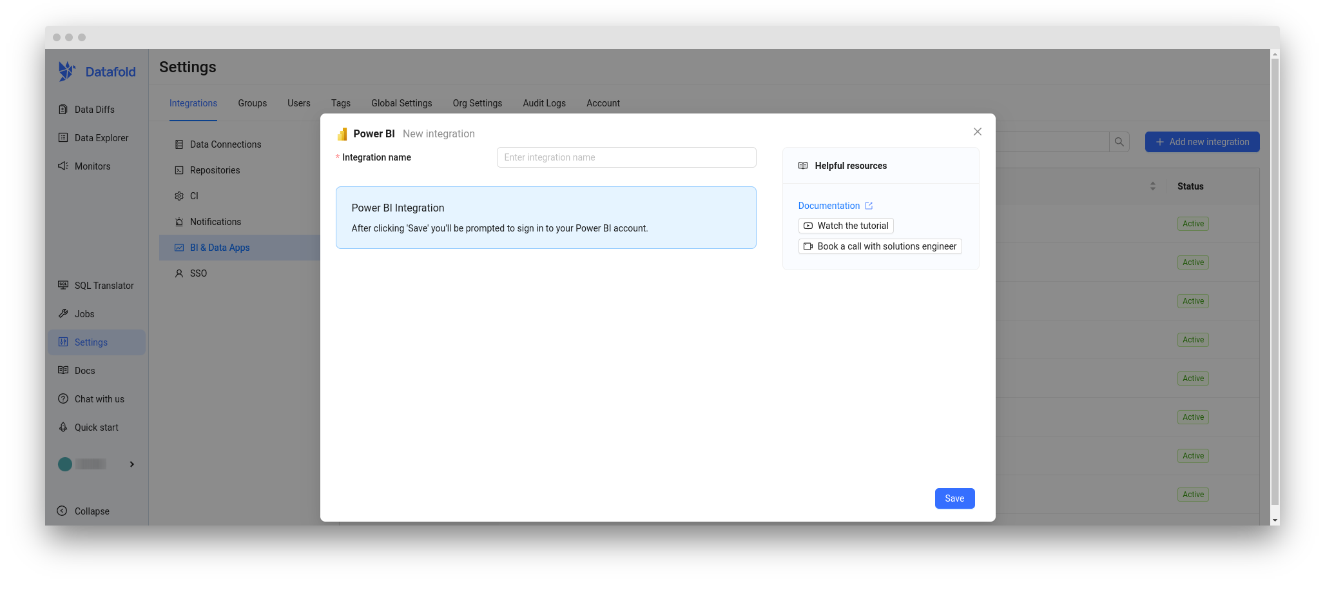The width and height of the screenshot is (1325, 590).
Task: Switch to the Users tab
Action: [x=299, y=103]
